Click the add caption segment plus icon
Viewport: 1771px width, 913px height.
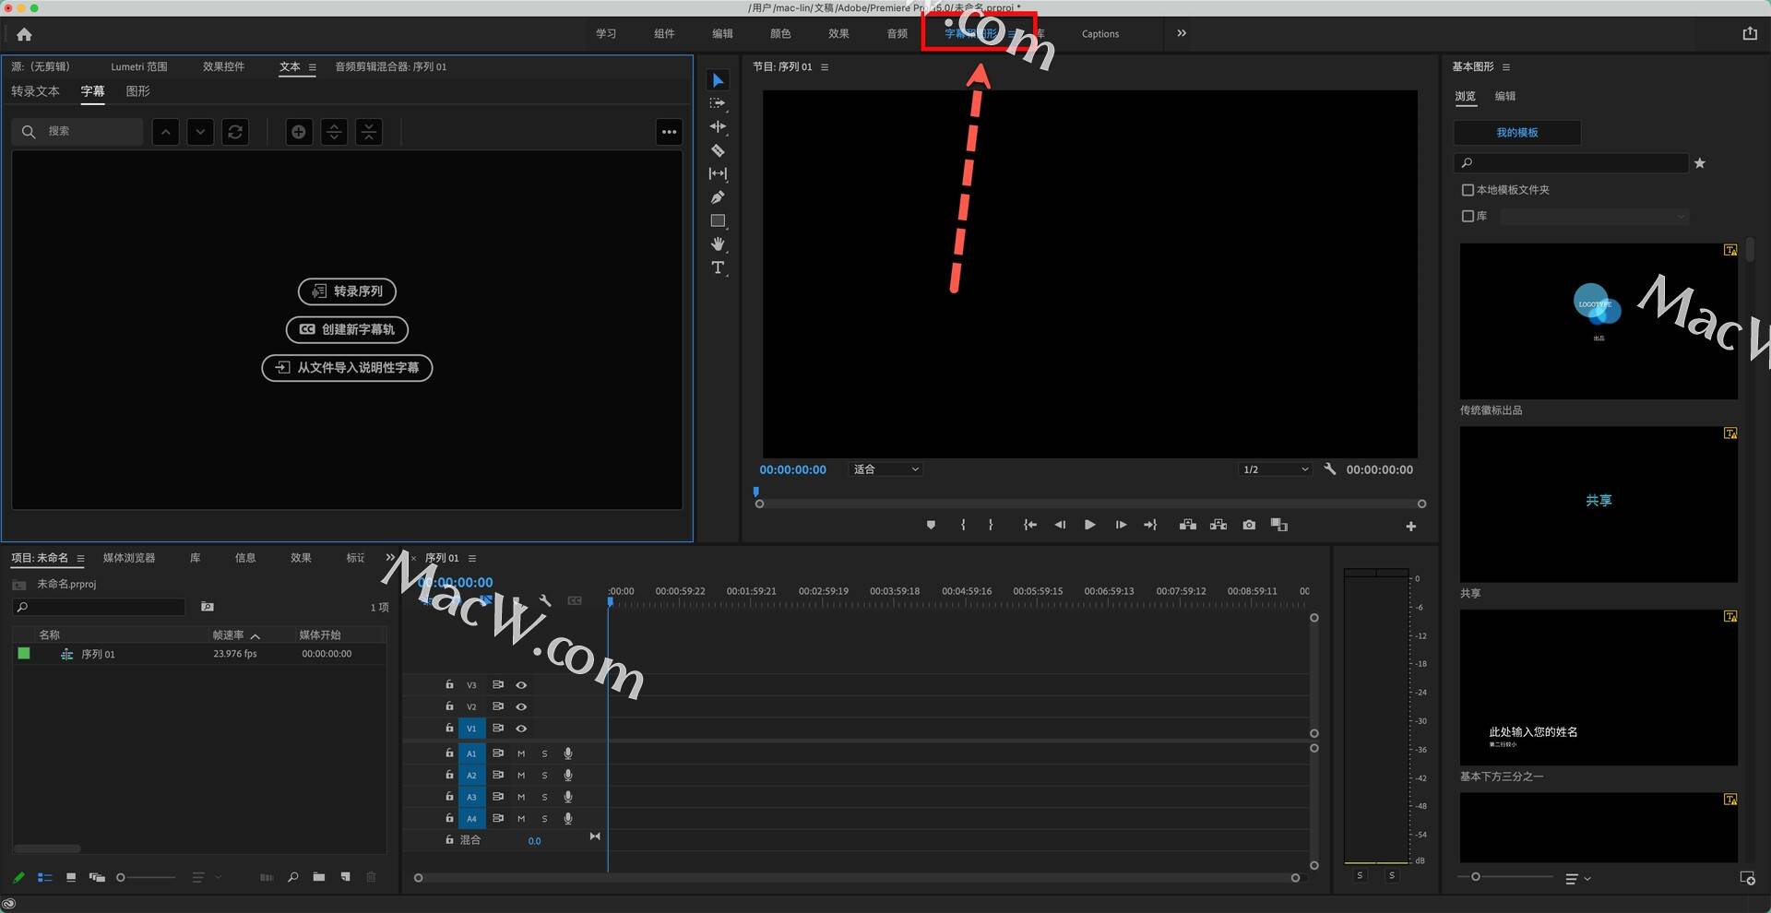pos(299,132)
